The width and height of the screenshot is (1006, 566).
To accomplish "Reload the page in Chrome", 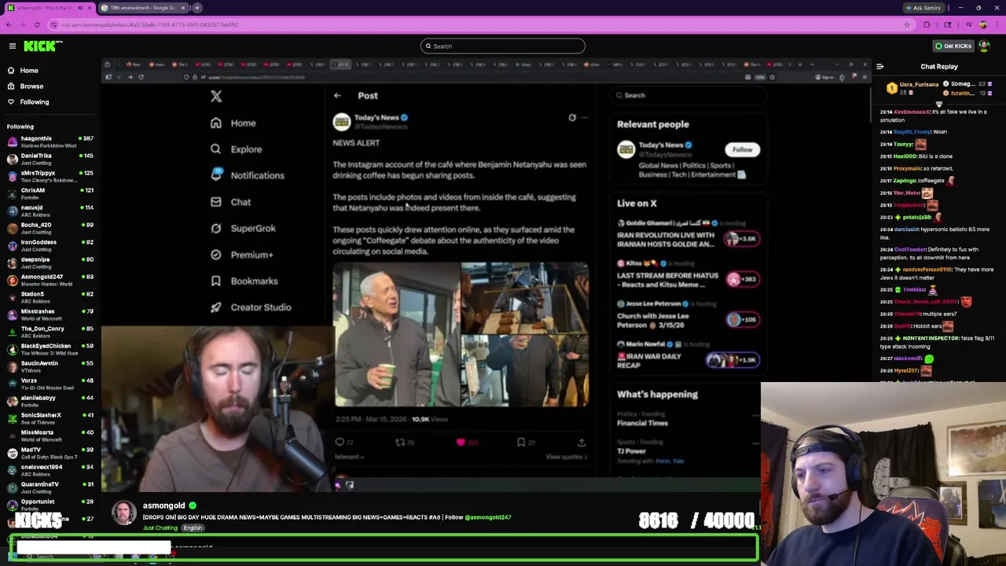I will 36,24.
